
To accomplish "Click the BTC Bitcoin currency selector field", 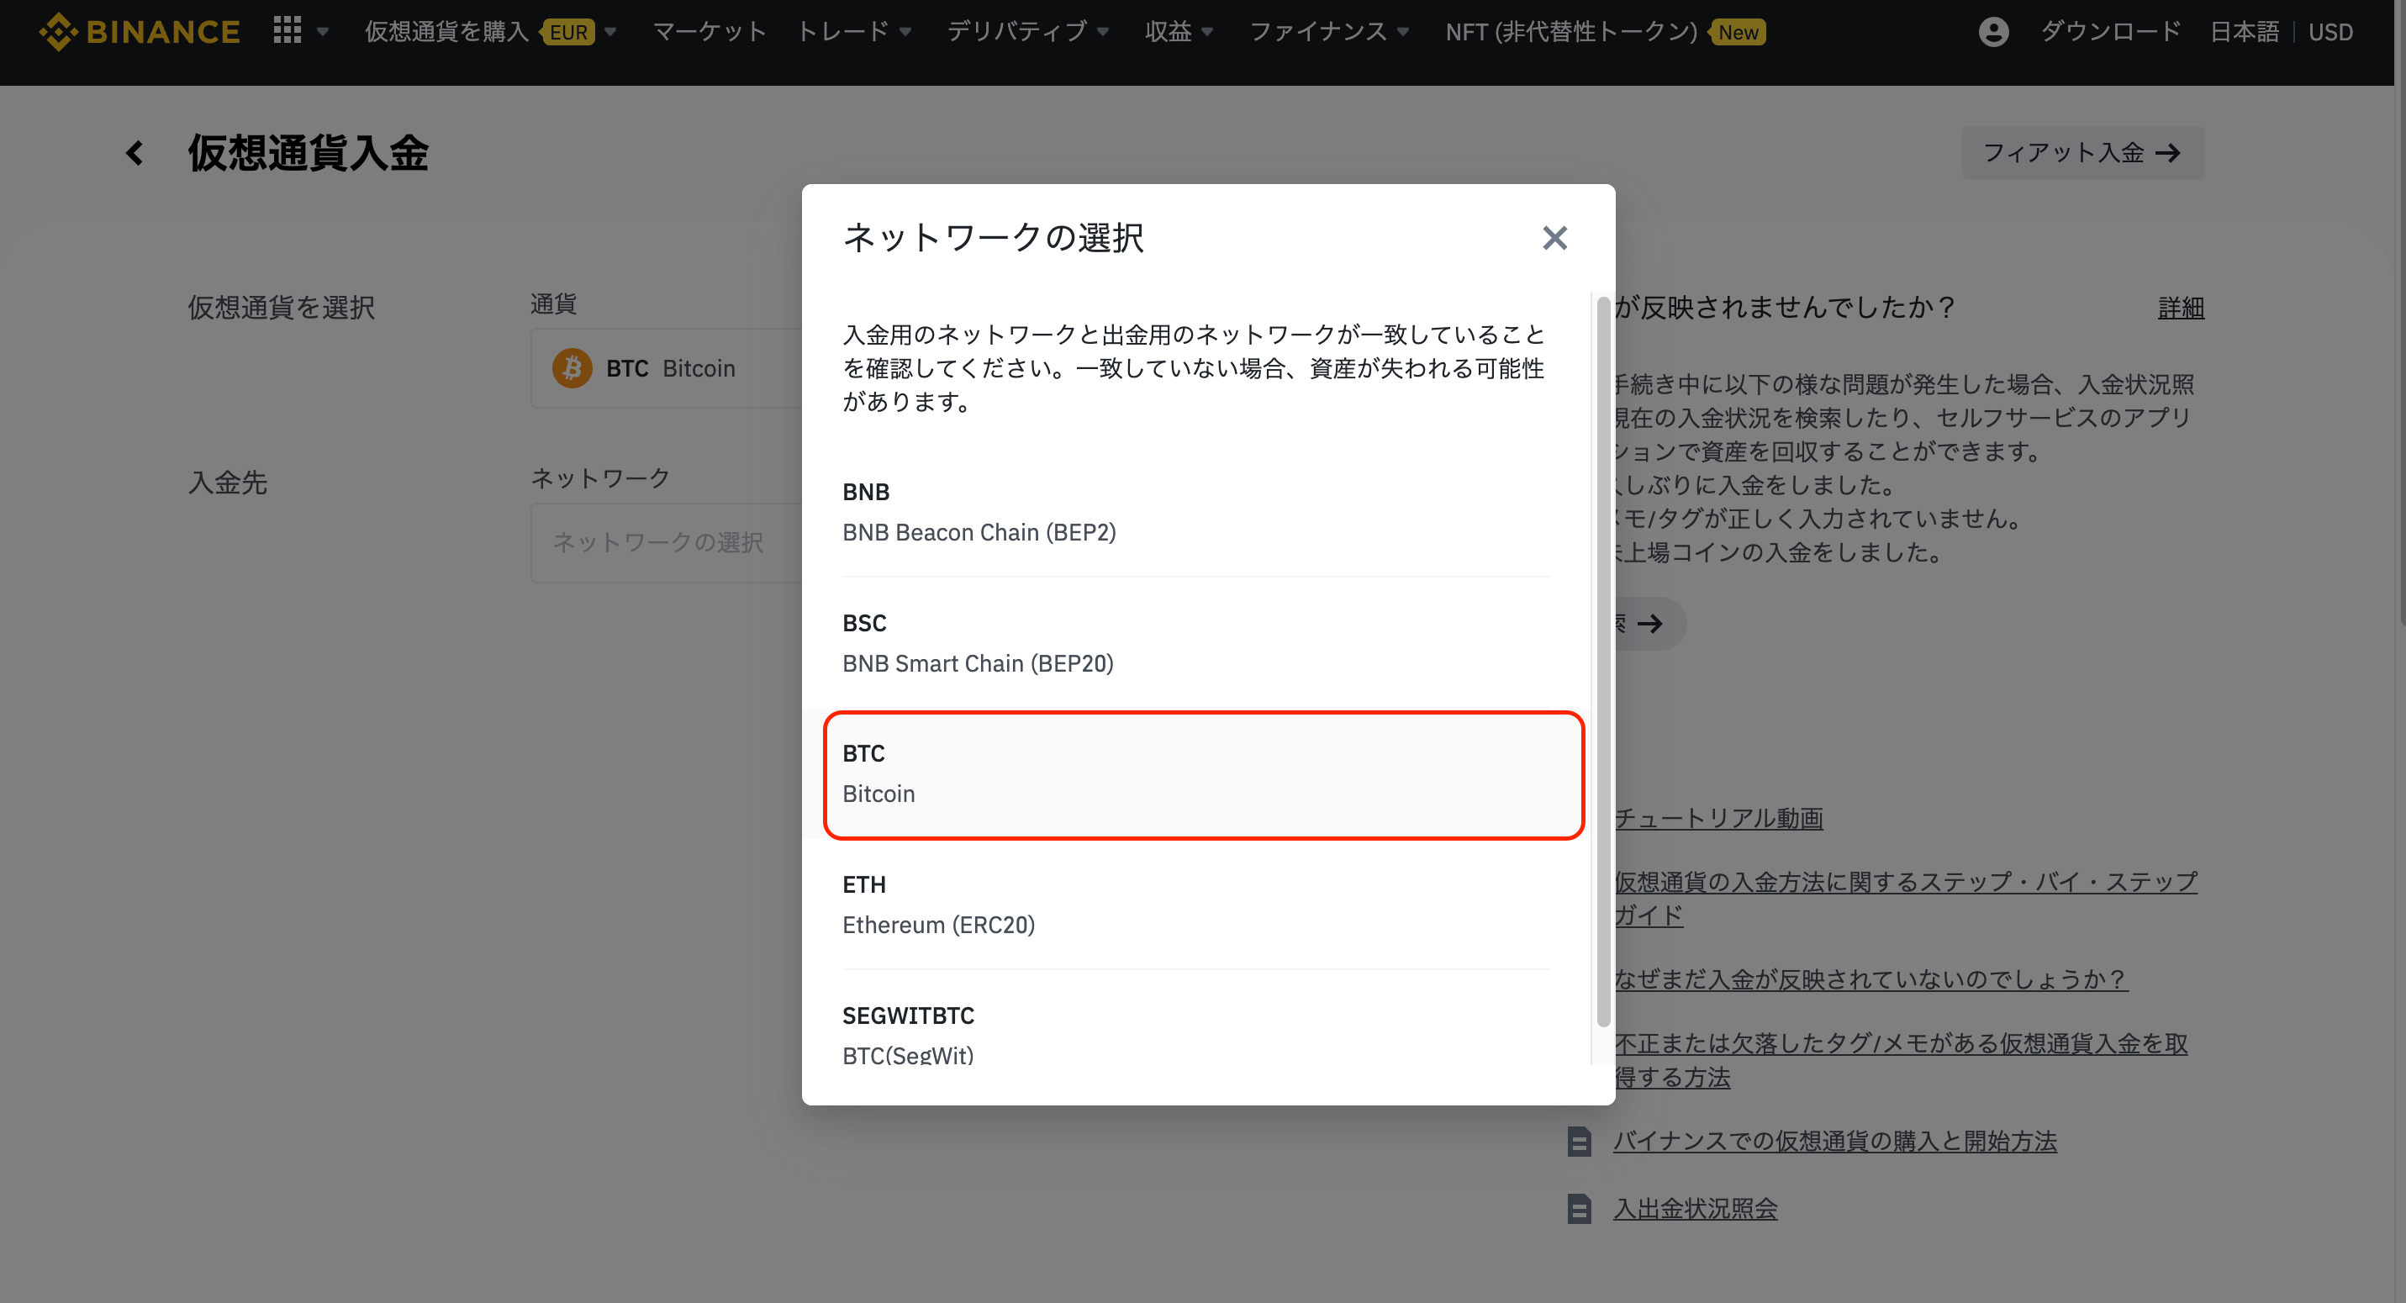I will click(x=667, y=368).
